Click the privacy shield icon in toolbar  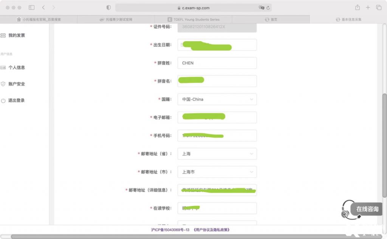[108, 8]
